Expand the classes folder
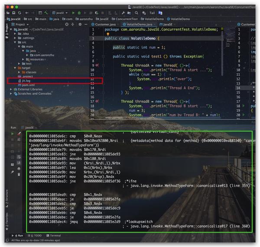Image resolution: width=260 pixels, height=247 pixels. coord(19,72)
